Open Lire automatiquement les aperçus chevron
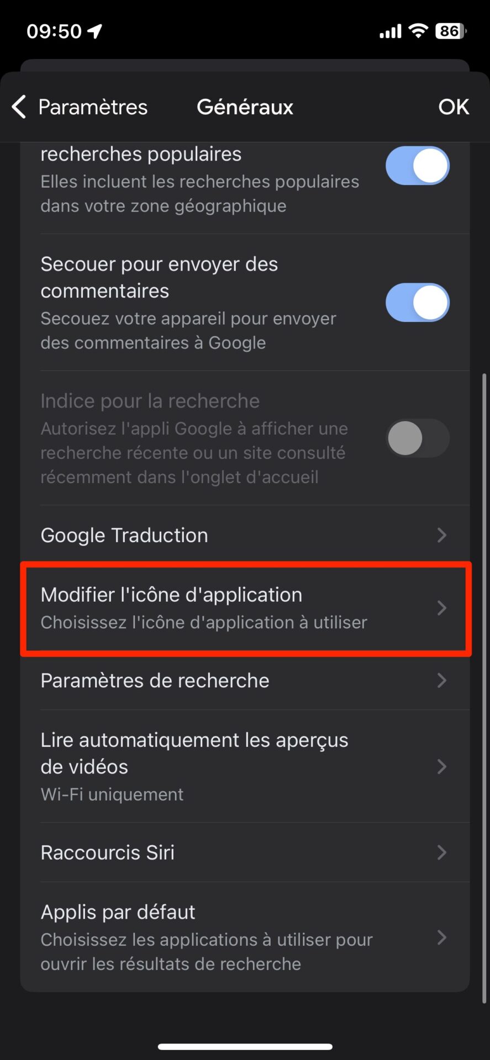The height and width of the screenshot is (1060, 490). point(441,766)
